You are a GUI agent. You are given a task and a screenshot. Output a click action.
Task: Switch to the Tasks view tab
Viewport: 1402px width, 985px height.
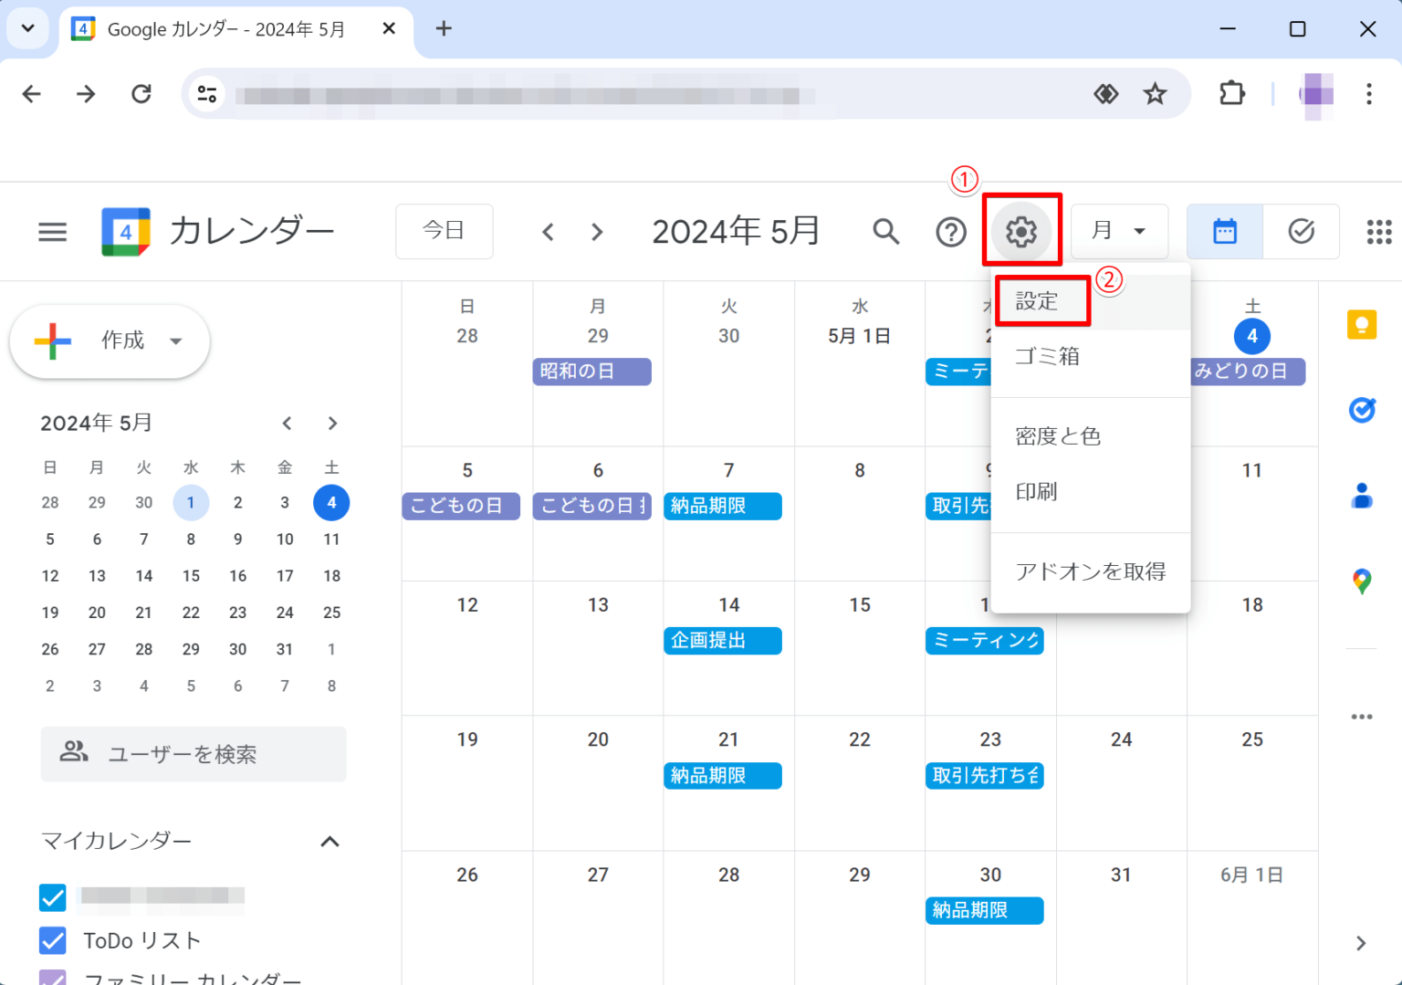click(x=1302, y=231)
